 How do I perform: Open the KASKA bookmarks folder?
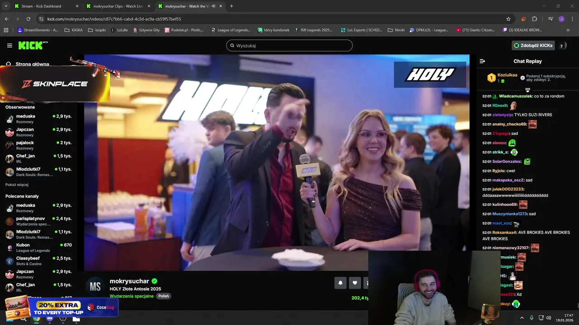pos(74,30)
